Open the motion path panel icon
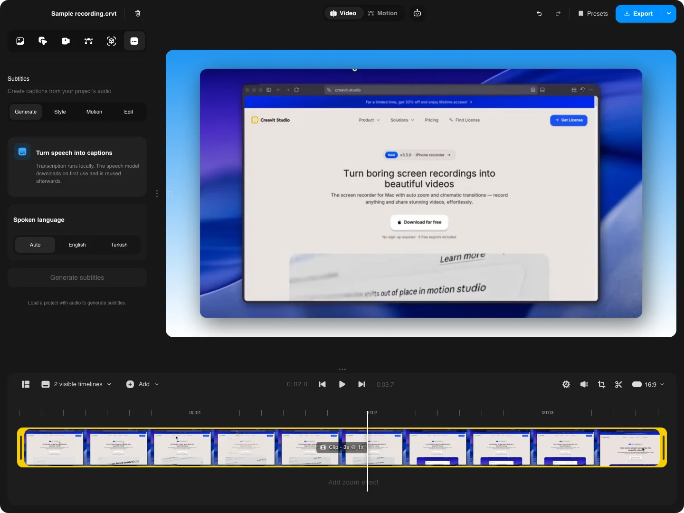Screen dimensions: 684x513 (x=88, y=41)
